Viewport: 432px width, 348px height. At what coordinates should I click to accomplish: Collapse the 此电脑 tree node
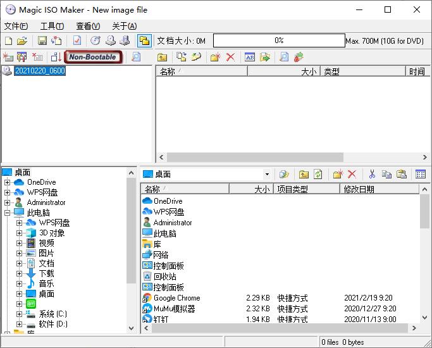point(8,213)
